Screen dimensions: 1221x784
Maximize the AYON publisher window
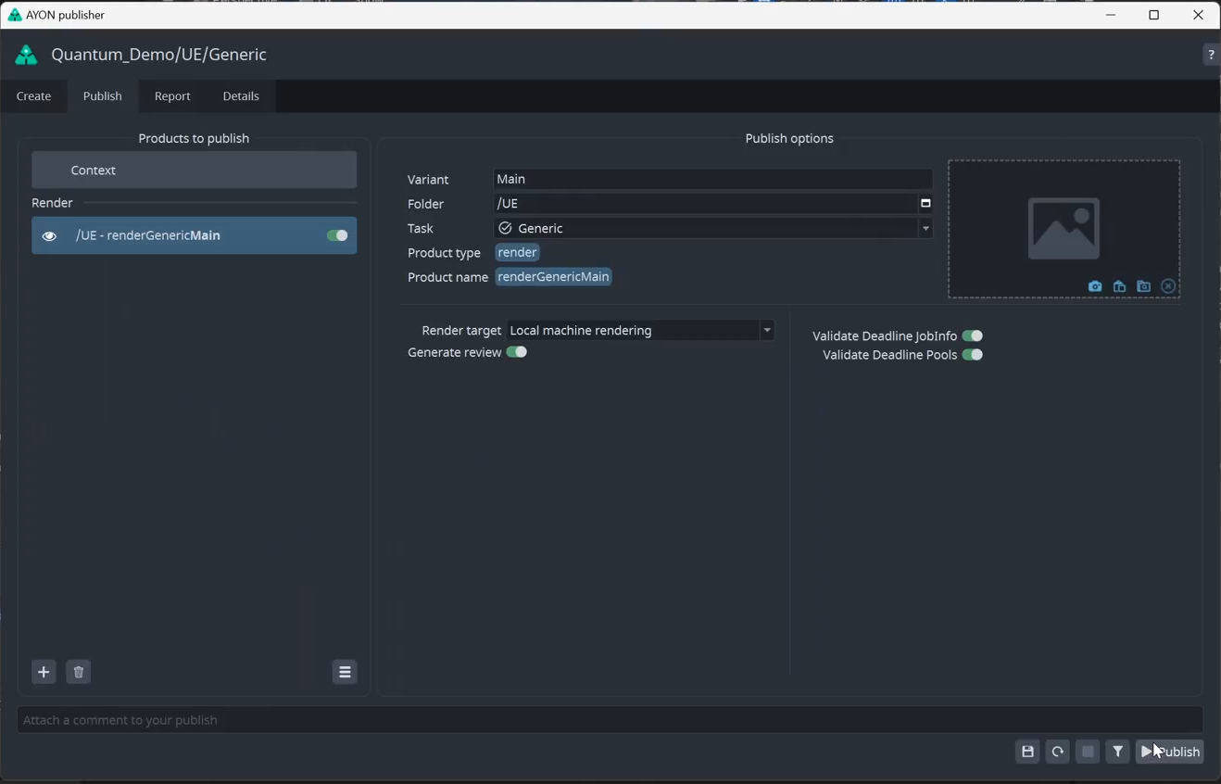(1154, 15)
